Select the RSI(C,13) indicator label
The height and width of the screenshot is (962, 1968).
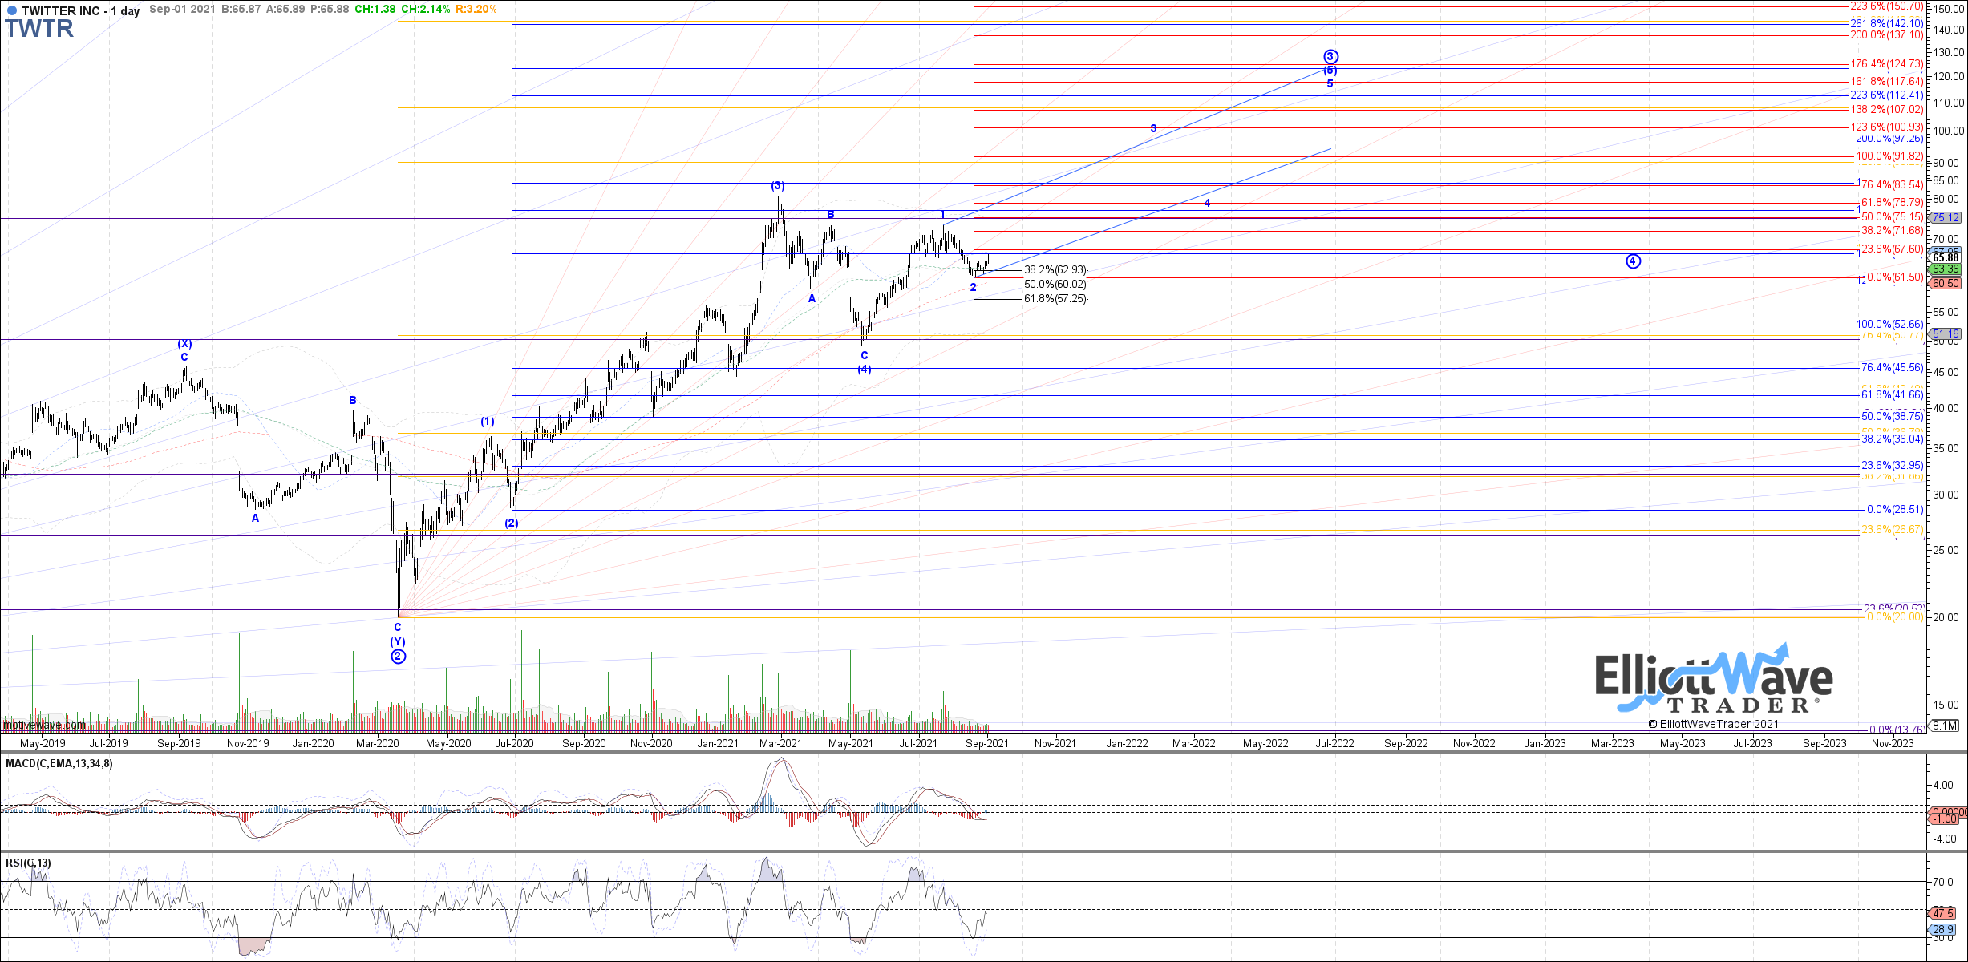[x=28, y=863]
